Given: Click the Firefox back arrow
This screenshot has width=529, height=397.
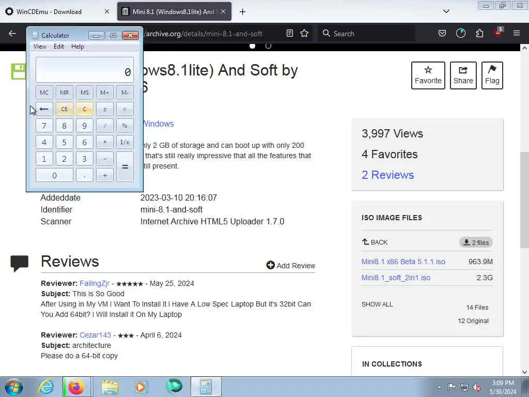Looking at the screenshot, I should (12, 34).
